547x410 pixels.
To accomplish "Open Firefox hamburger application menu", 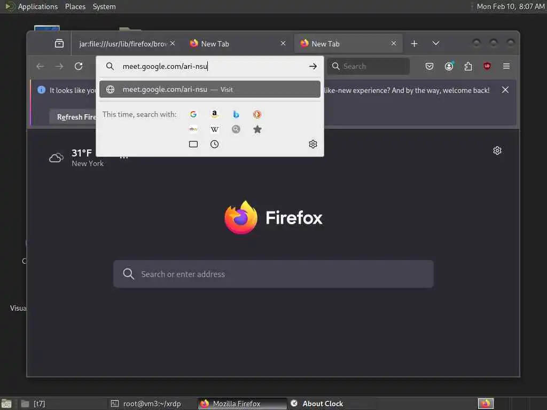I will pyautogui.click(x=506, y=66).
